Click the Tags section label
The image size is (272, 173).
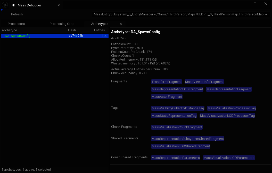click(115, 108)
